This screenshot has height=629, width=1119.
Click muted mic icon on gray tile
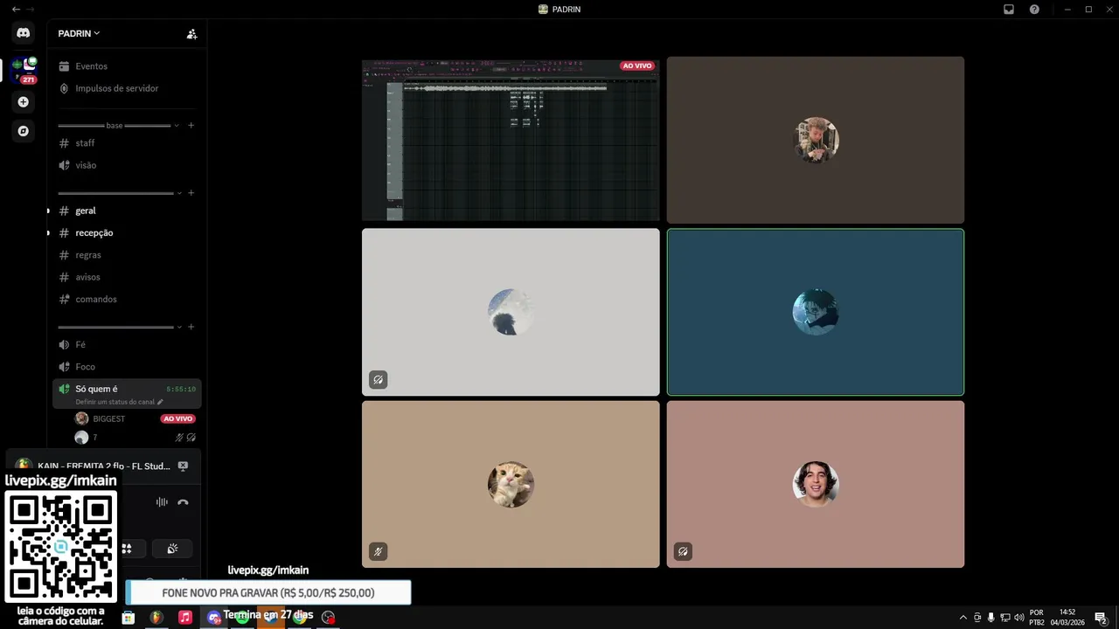click(378, 380)
